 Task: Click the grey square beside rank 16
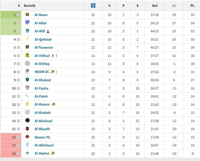(x=18, y=137)
